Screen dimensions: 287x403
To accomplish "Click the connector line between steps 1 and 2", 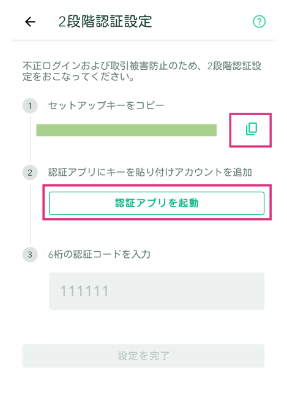I will click(x=31, y=139).
